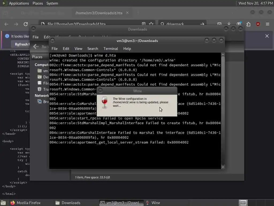Click Computer heading in Places sidebar
The width and height of the screenshot is (274, 206).
(41, 65)
